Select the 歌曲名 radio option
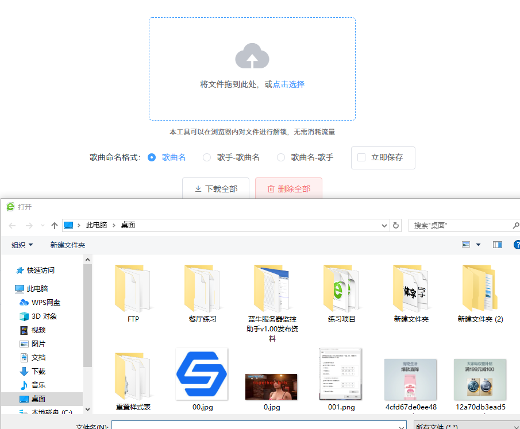Viewport: 520px width, 429px height. [x=152, y=157]
